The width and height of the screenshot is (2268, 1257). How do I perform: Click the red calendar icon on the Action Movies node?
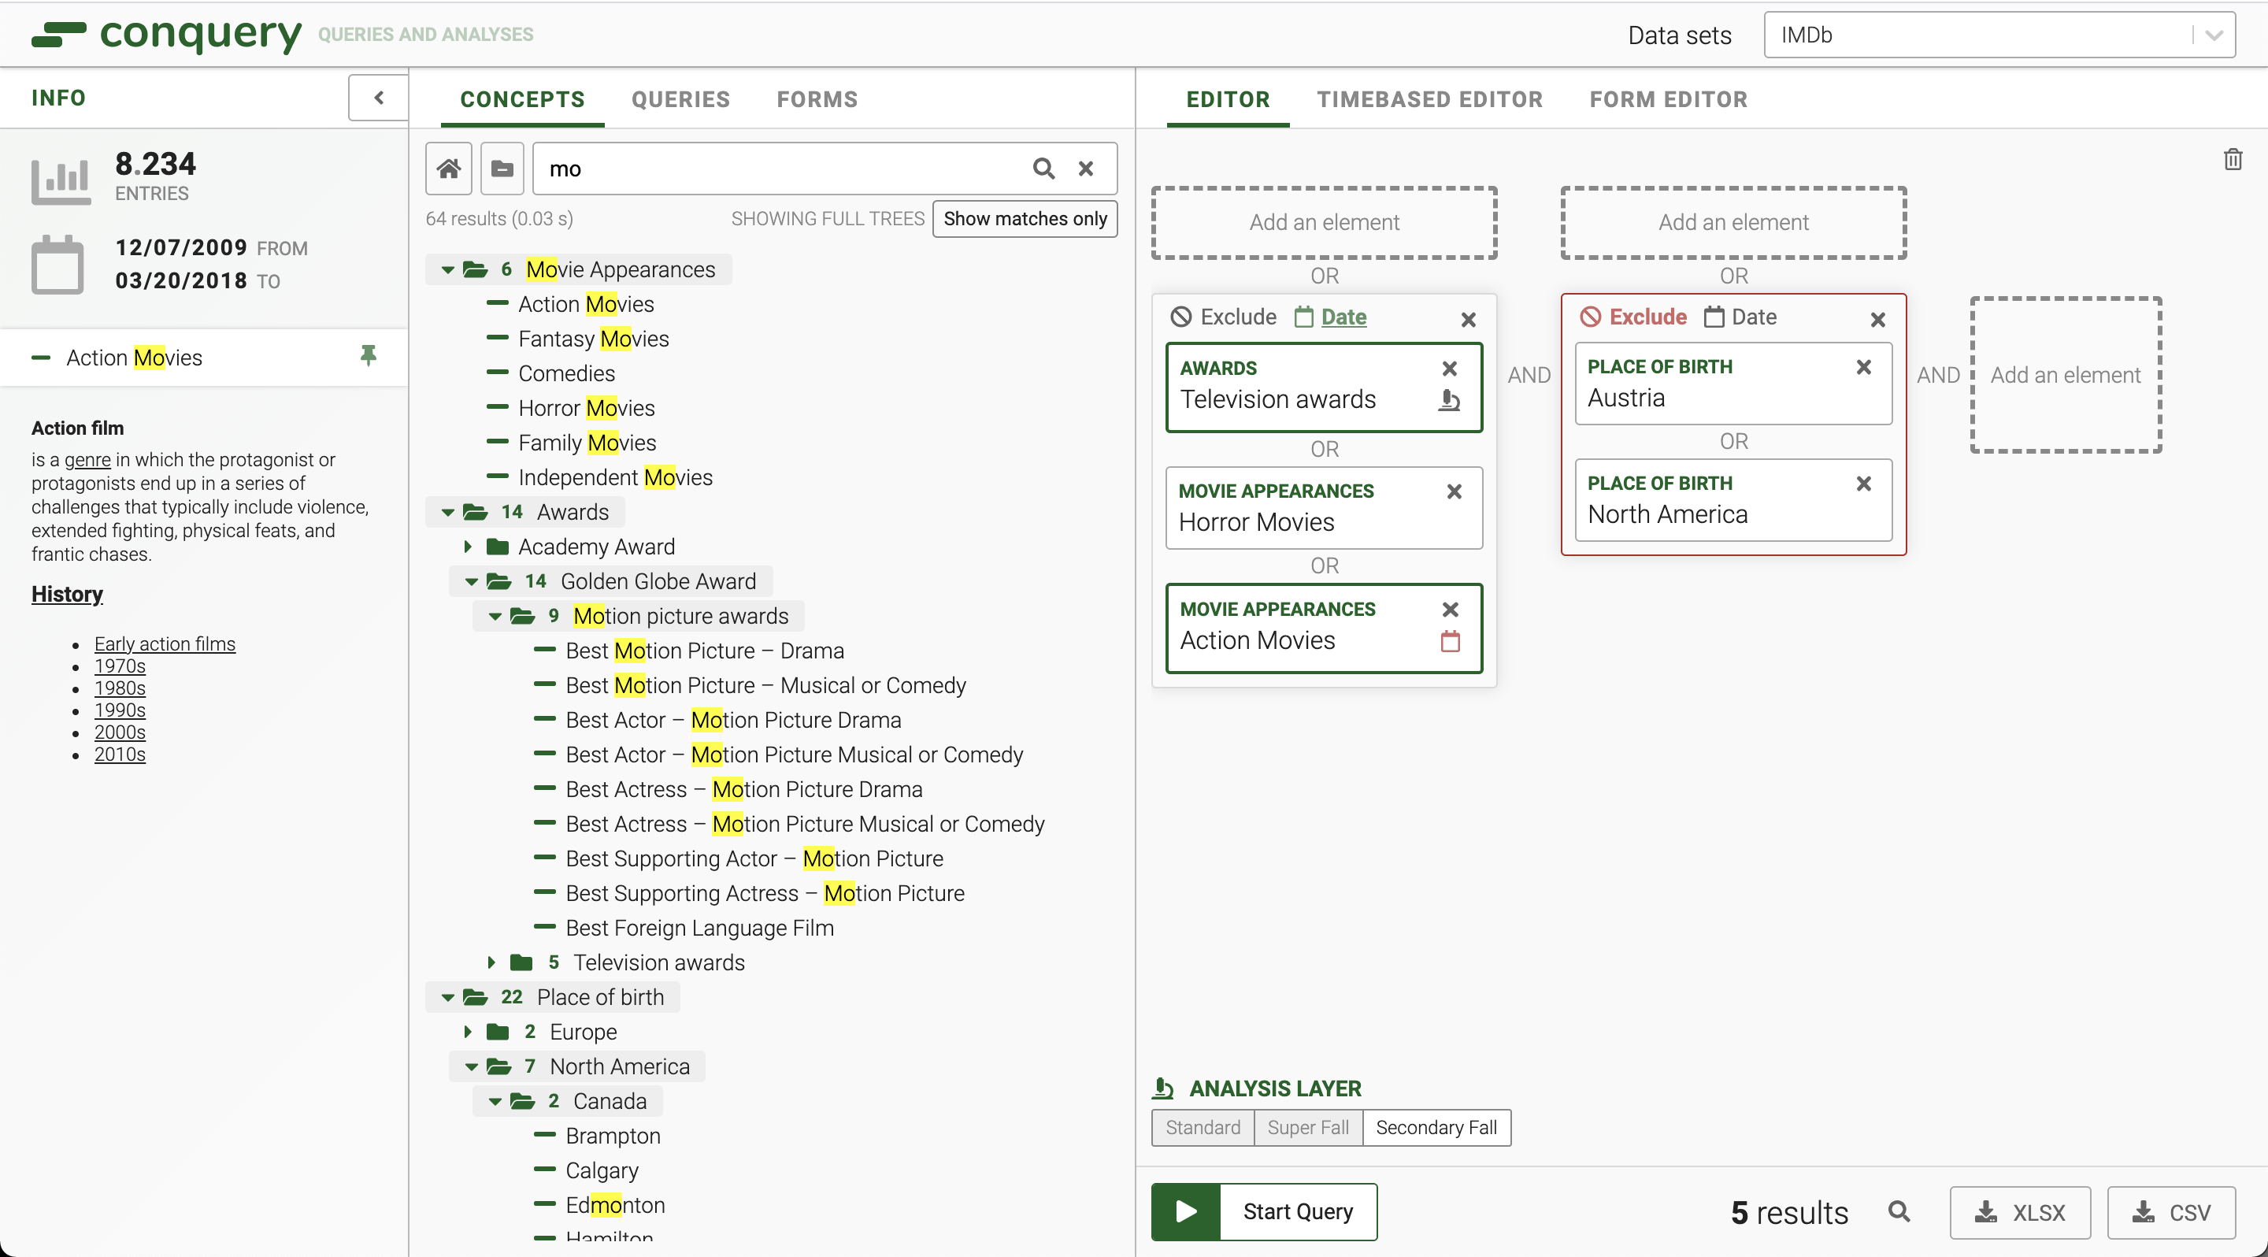(x=1450, y=642)
